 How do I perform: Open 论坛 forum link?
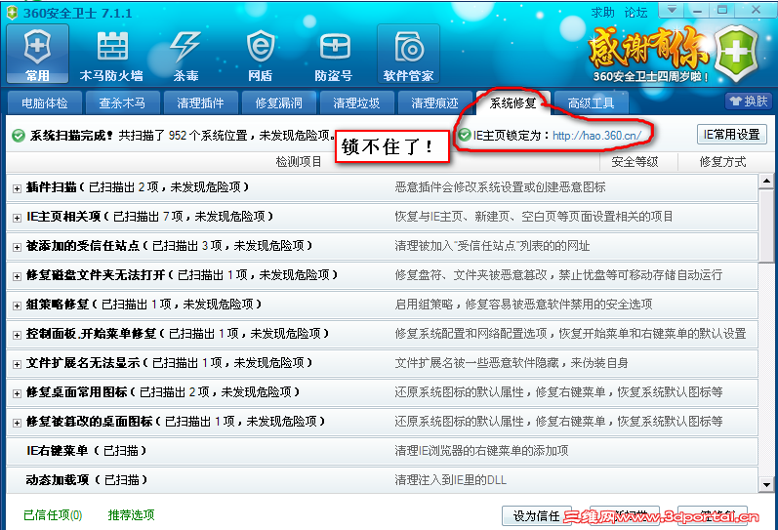(635, 13)
